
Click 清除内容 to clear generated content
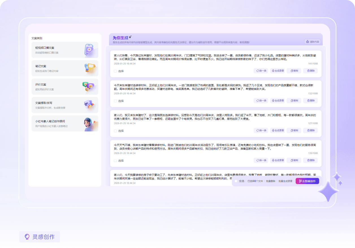pos(312,42)
